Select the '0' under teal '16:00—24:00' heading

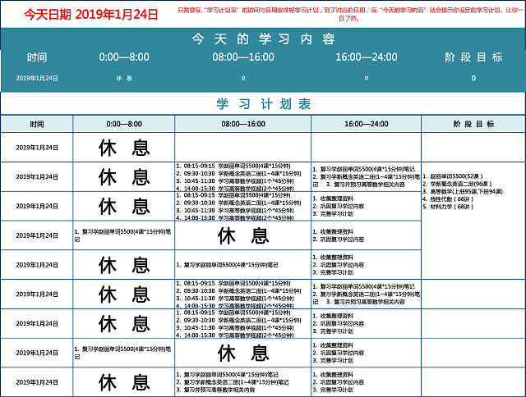coord(367,78)
